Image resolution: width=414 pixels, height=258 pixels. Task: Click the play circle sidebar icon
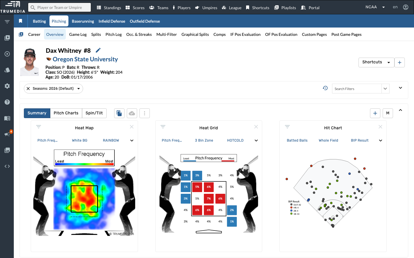(7, 54)
